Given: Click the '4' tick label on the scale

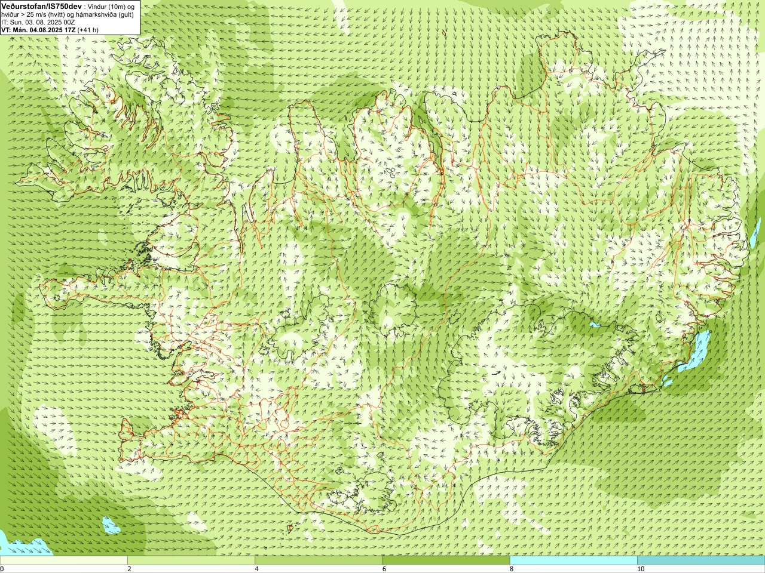Looking at the screenshot, I should [256, 569].
